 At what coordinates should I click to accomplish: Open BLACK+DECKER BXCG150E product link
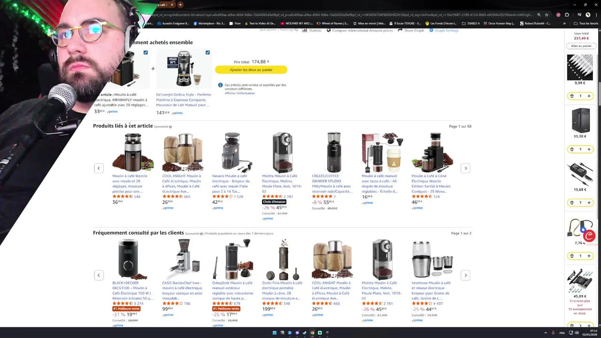click(133, 291)
